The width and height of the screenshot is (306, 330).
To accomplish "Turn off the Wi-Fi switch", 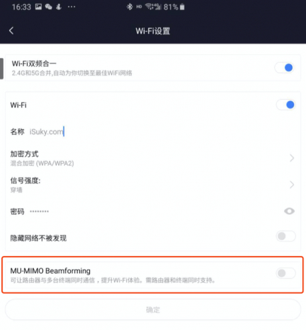I will (286, 104).
